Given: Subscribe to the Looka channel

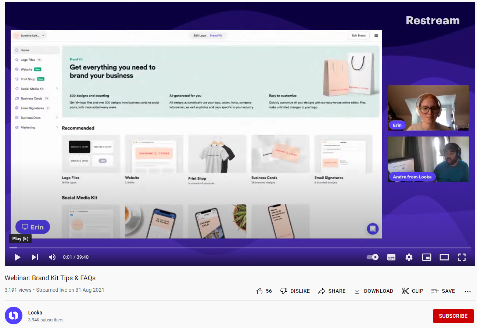Looking at the screenshot, I should [453, 316].
